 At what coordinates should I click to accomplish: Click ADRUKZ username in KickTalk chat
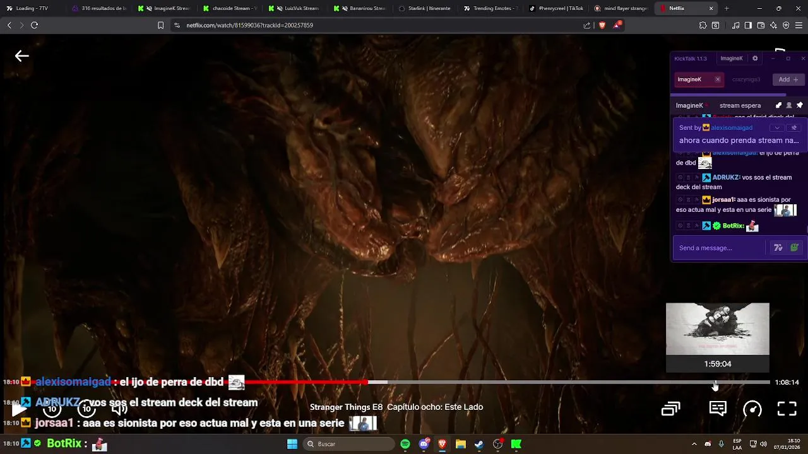point(726,177)
